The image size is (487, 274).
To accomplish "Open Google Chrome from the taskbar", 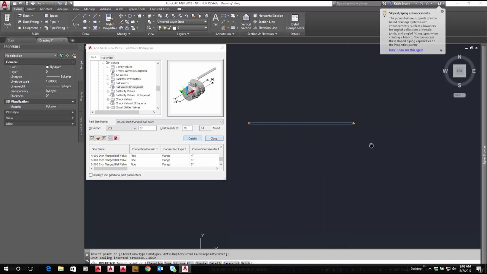I will coord(148,269).
